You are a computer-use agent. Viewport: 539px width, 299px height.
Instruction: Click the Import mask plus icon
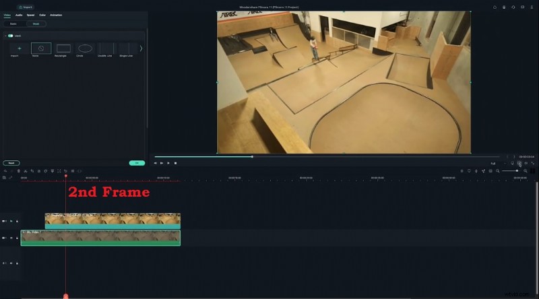(20, 48)
